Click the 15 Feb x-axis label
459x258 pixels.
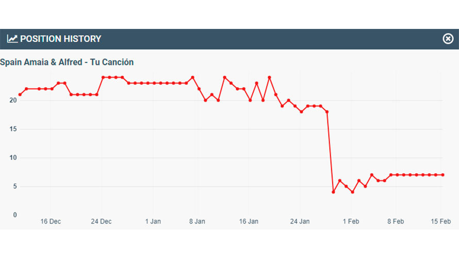pos(441,221)
